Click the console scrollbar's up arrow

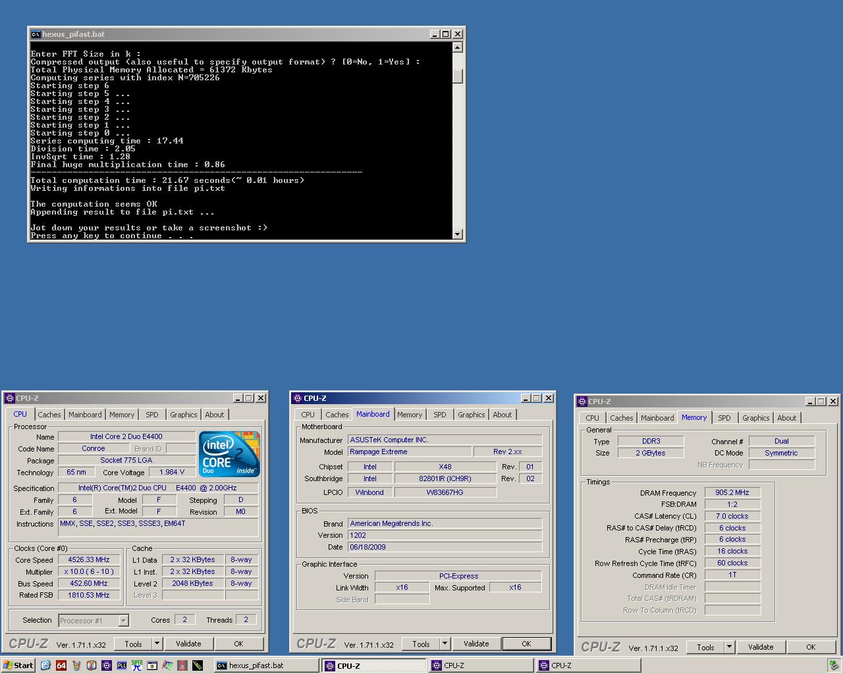pyautogui.click(x=458, y=47)
